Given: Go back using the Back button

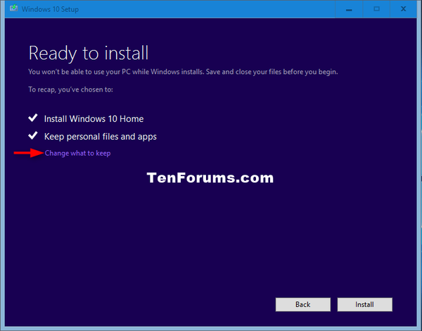Looking at the screenshot, I should click(302, 305).
